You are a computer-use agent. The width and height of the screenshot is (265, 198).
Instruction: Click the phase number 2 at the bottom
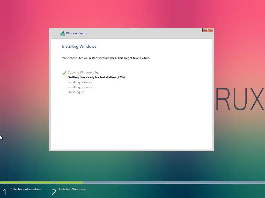tap(54, 192)
